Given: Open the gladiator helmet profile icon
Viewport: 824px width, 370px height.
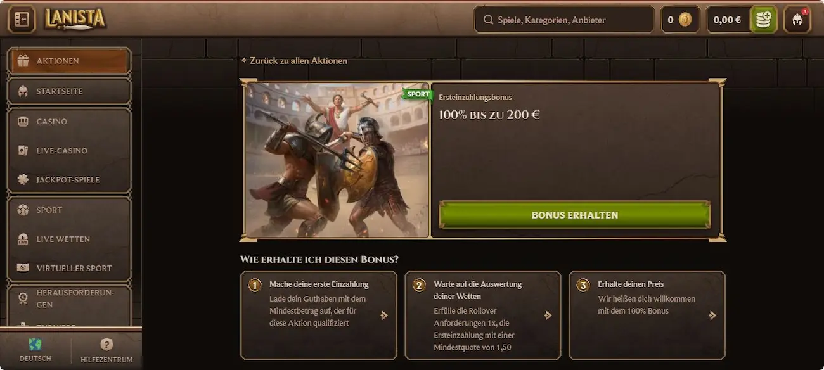Looking at the screenshot, I should coord(797,20).
